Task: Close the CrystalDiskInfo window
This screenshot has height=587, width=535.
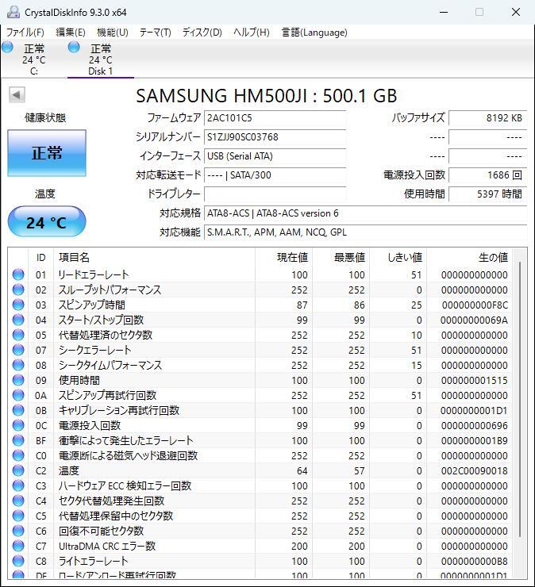Action: pyautogui.click(x=516, y=12)
